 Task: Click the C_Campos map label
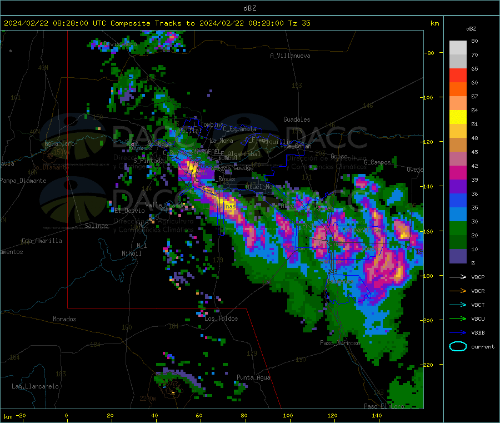pos(377,162)
